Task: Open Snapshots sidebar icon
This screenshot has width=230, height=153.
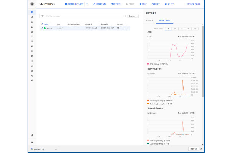Action: click(x=32, y=31)
